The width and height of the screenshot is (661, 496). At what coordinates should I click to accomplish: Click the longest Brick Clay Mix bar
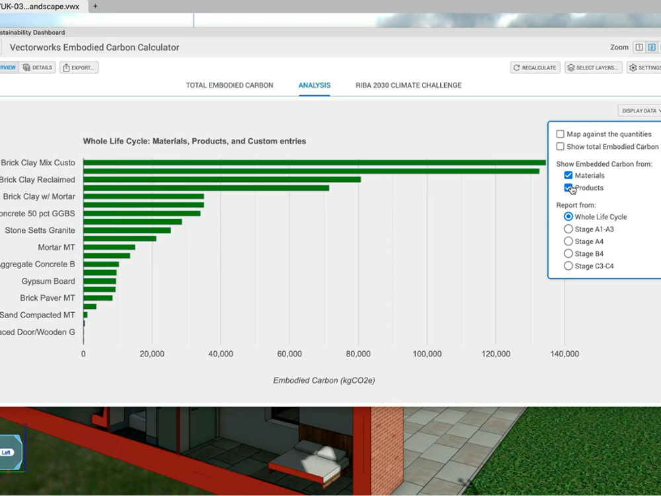point(314,163)
